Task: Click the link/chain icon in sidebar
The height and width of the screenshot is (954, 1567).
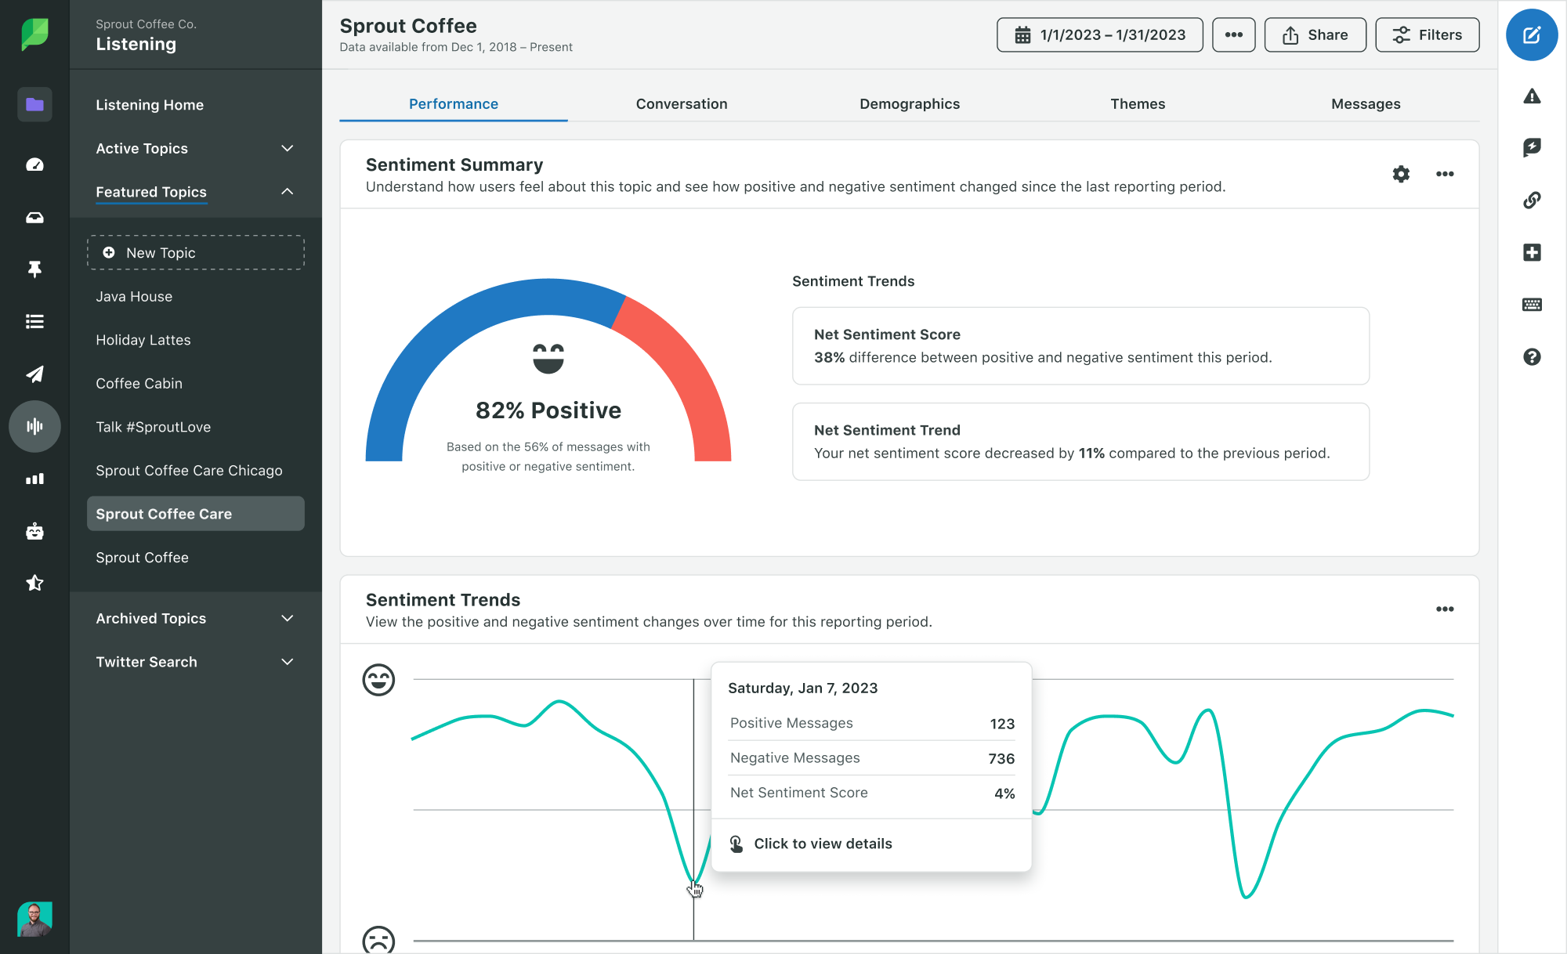Action: coord(1531,201)
